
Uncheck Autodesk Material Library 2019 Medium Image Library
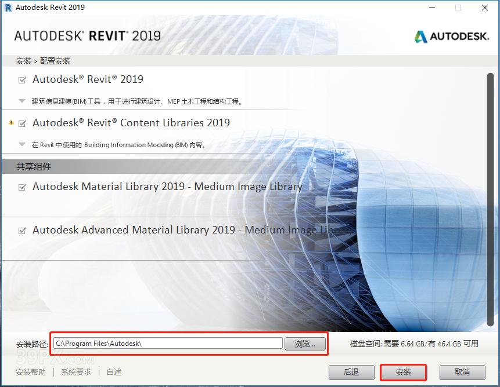point(22,187)
